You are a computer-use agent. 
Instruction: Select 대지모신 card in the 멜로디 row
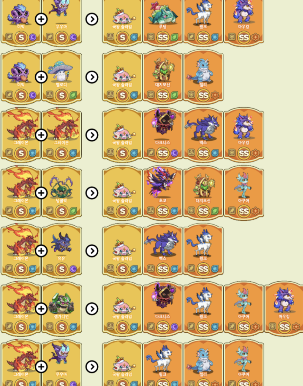point(163,77)
